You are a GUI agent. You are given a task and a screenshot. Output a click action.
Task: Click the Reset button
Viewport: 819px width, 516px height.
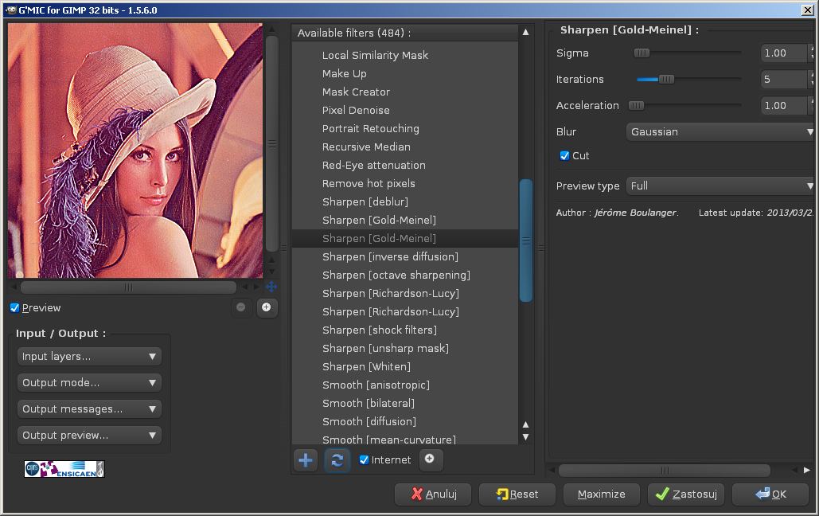517,494
